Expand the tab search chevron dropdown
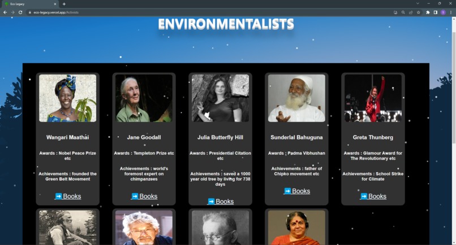Screen dimensions: 456x245 coord(418,3)
